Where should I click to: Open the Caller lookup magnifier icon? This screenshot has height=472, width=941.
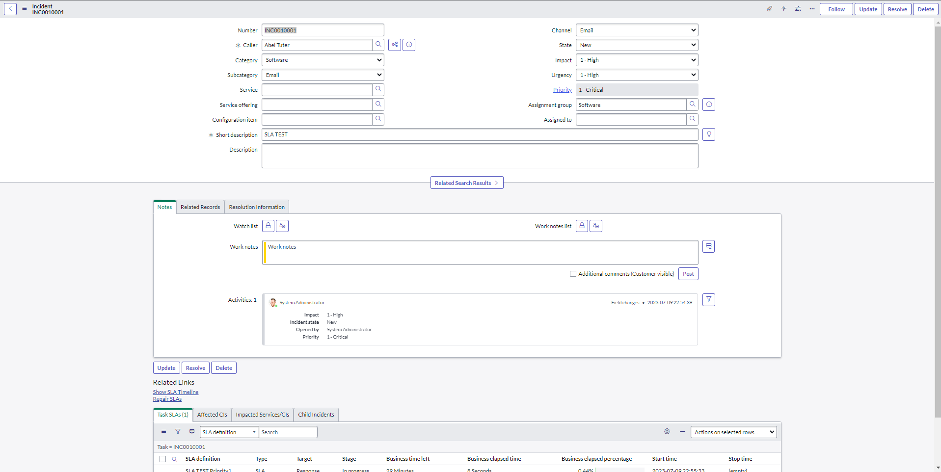tap(378, 45)
